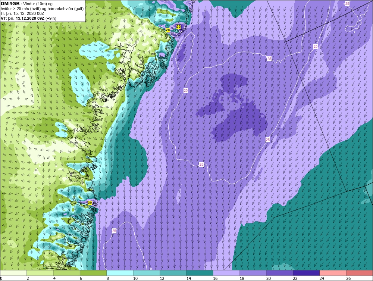373x281 pixels.
Task: Select the 2–4 m/s light green swatch
Action: pyautogui.click(x=40, y=273)
